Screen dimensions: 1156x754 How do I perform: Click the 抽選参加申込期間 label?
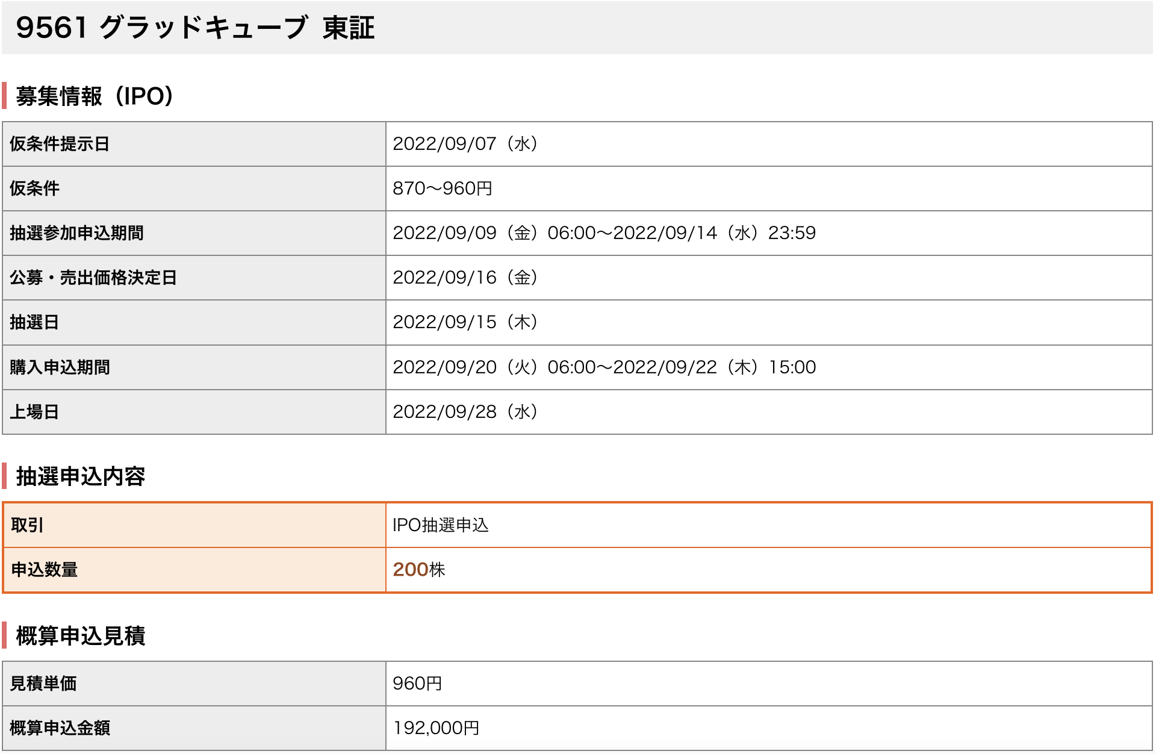point(76,233)
